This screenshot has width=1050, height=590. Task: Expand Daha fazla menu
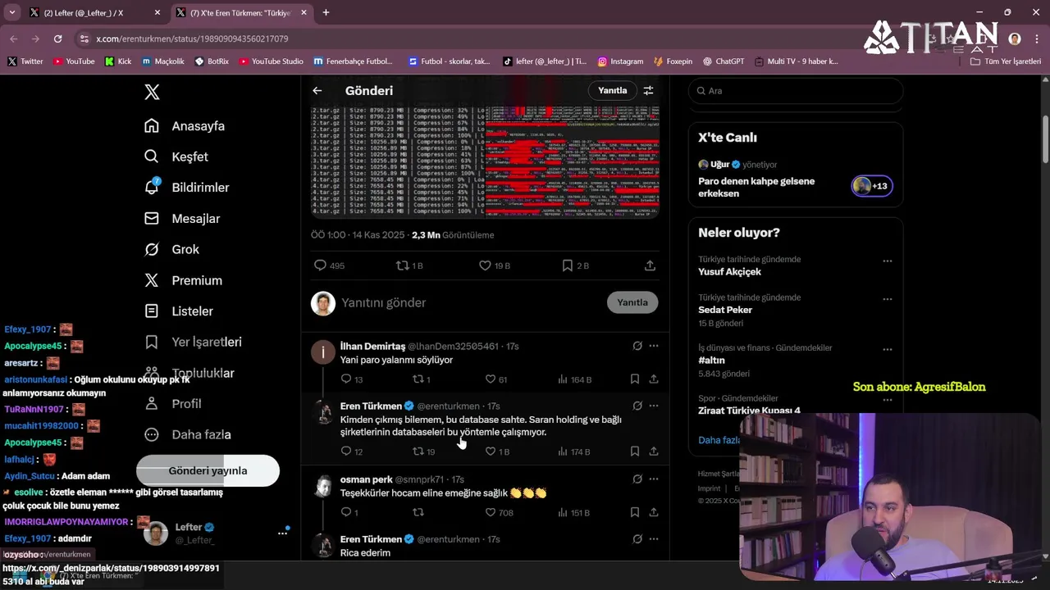[187, 434]
